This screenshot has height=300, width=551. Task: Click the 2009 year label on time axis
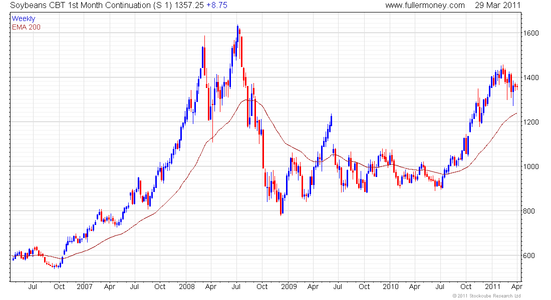(289, 286)
